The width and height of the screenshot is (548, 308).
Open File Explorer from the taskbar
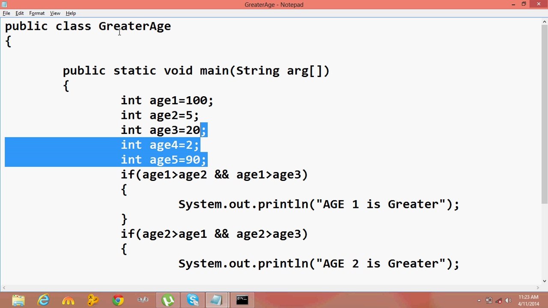[18, 300]
